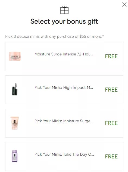Viewport: 128px width, 172px height.
Task: Click the pink Moisture Surge jar thumbnail
Action: (15, 56)
